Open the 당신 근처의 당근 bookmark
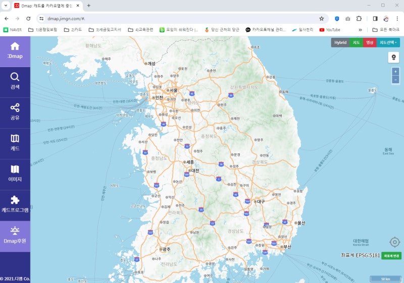Image resolution: width=404 pixels, height=283 pixels. (x=222, y=30)
